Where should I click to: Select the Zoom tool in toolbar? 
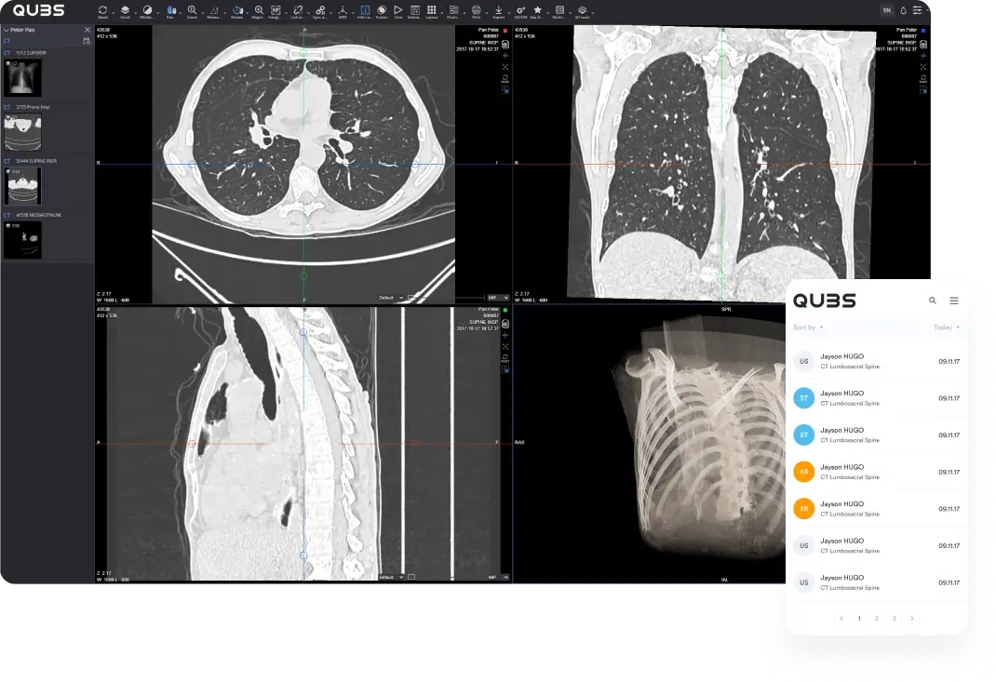coord(192,9)
